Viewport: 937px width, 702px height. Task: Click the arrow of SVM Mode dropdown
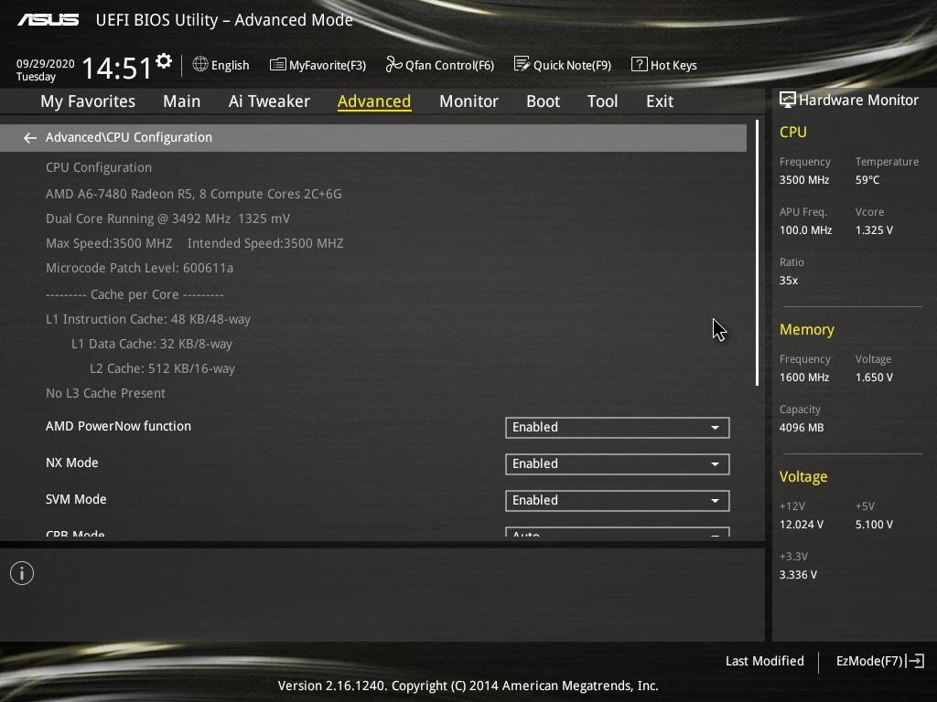[x=715, y=501]
